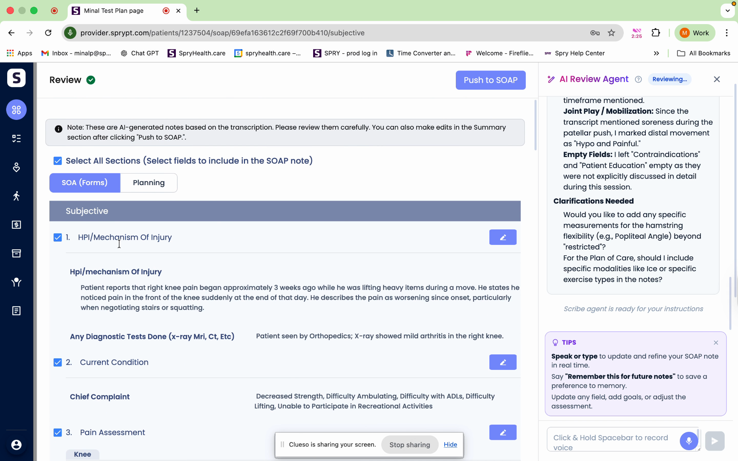Open the Work profile menu

point(694,33)
